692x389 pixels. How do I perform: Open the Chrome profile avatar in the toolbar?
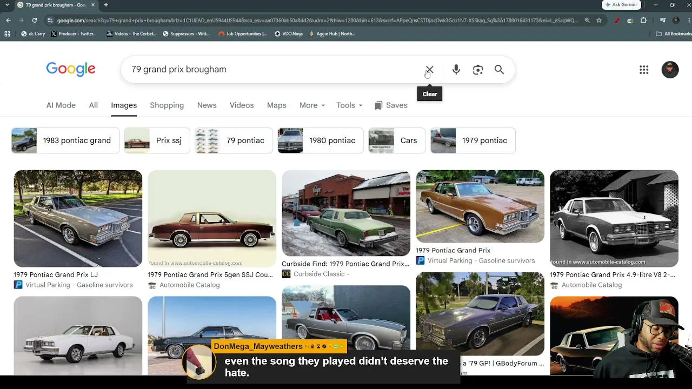click(x=676, y=21)
